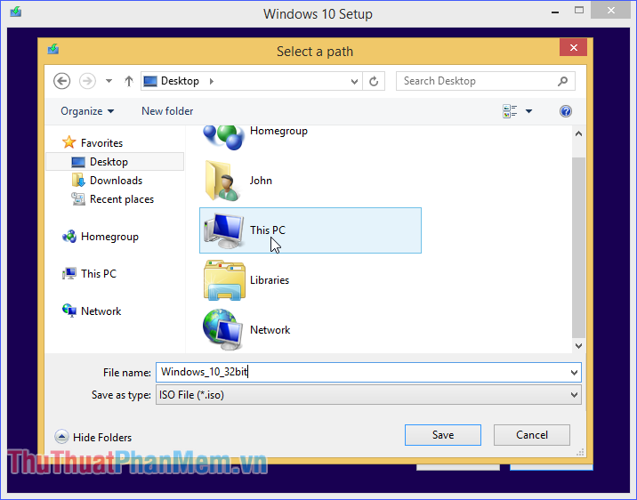
Task: Click the Downloads folder icon in sidebar
Action: 78,180
